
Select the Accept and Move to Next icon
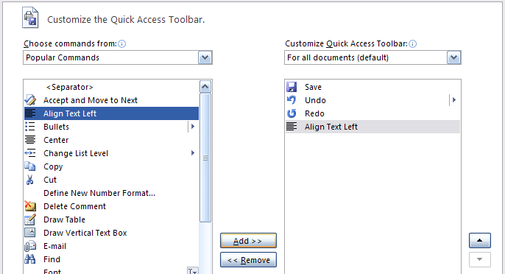(30, 100)
